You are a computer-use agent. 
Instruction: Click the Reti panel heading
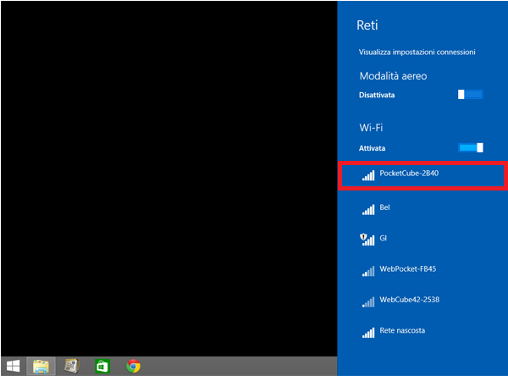coord(367,25)
